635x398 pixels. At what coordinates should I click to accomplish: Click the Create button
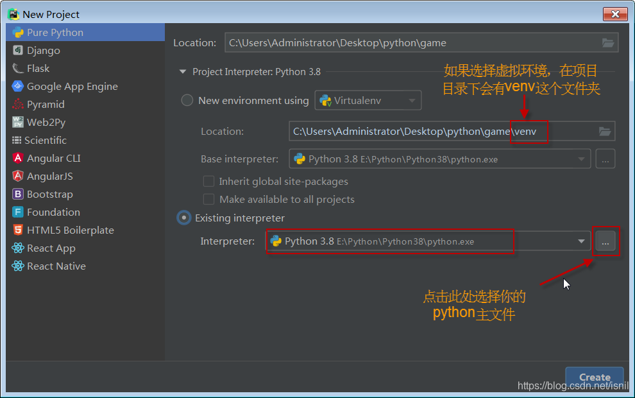[x=595, y=377]
